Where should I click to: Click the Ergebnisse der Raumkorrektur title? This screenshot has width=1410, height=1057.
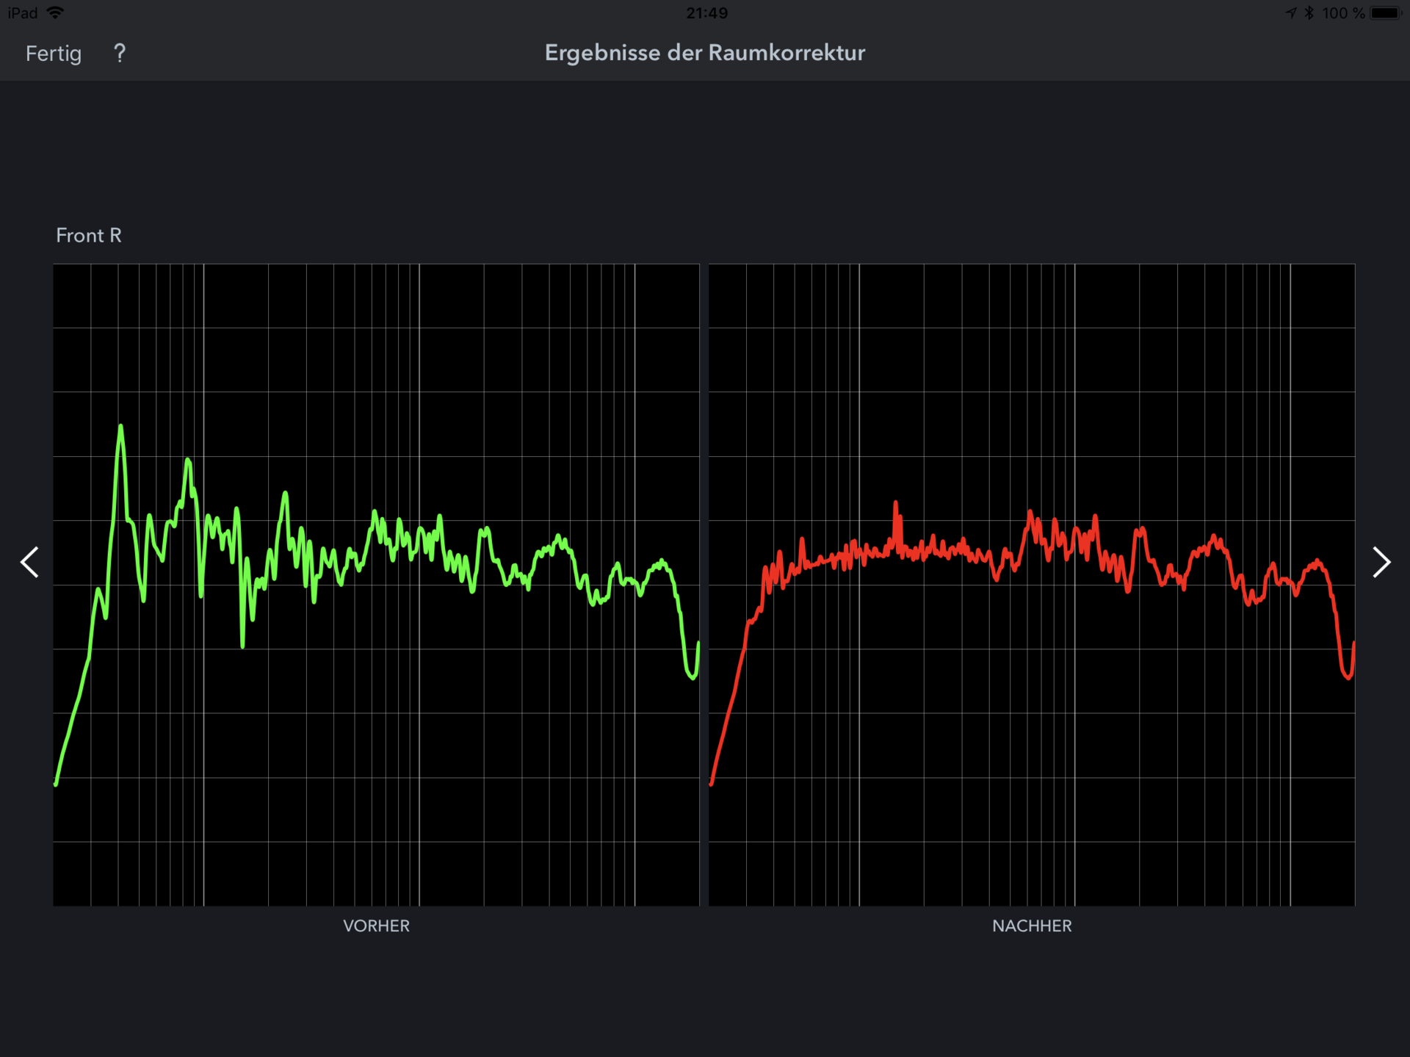[x=705, y=53]
